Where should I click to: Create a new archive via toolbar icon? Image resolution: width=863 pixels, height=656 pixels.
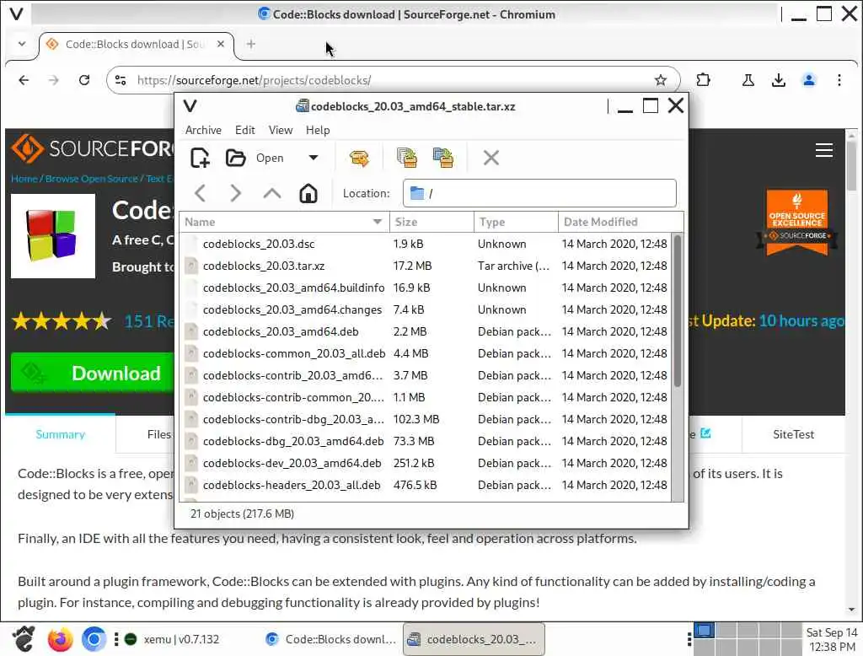click(x=200, y=158)
